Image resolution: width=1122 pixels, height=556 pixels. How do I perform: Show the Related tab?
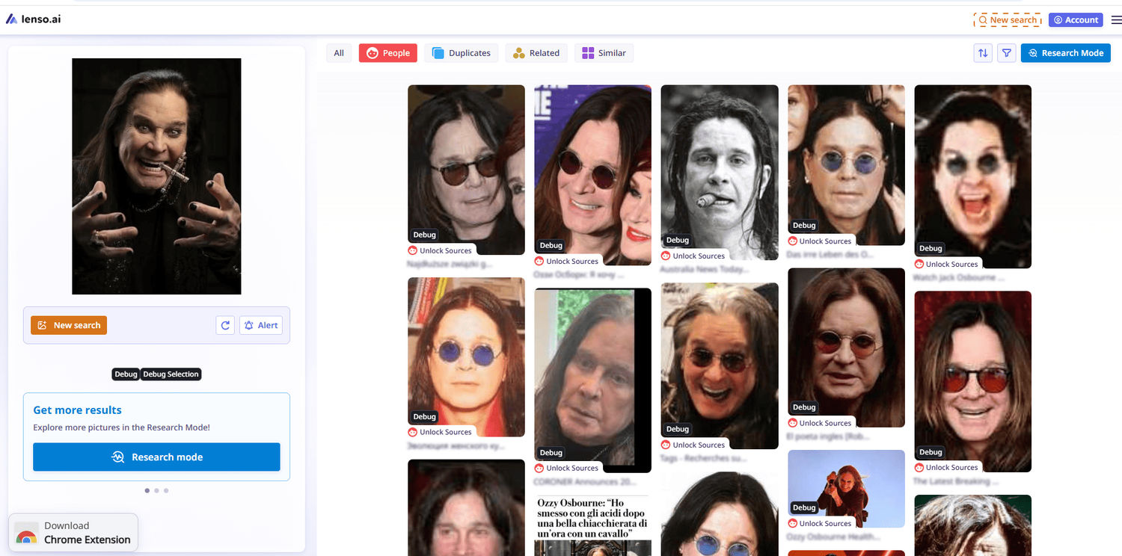point(536,53)
